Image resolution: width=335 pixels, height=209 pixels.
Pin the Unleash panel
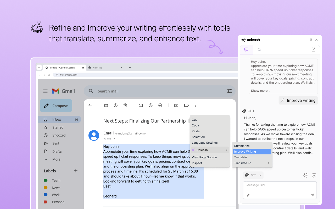[311, 40]
